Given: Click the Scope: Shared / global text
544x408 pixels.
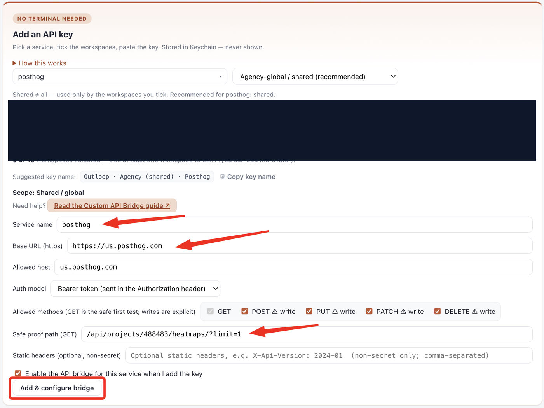Looking at the screenshot, I should click(48, 193).
